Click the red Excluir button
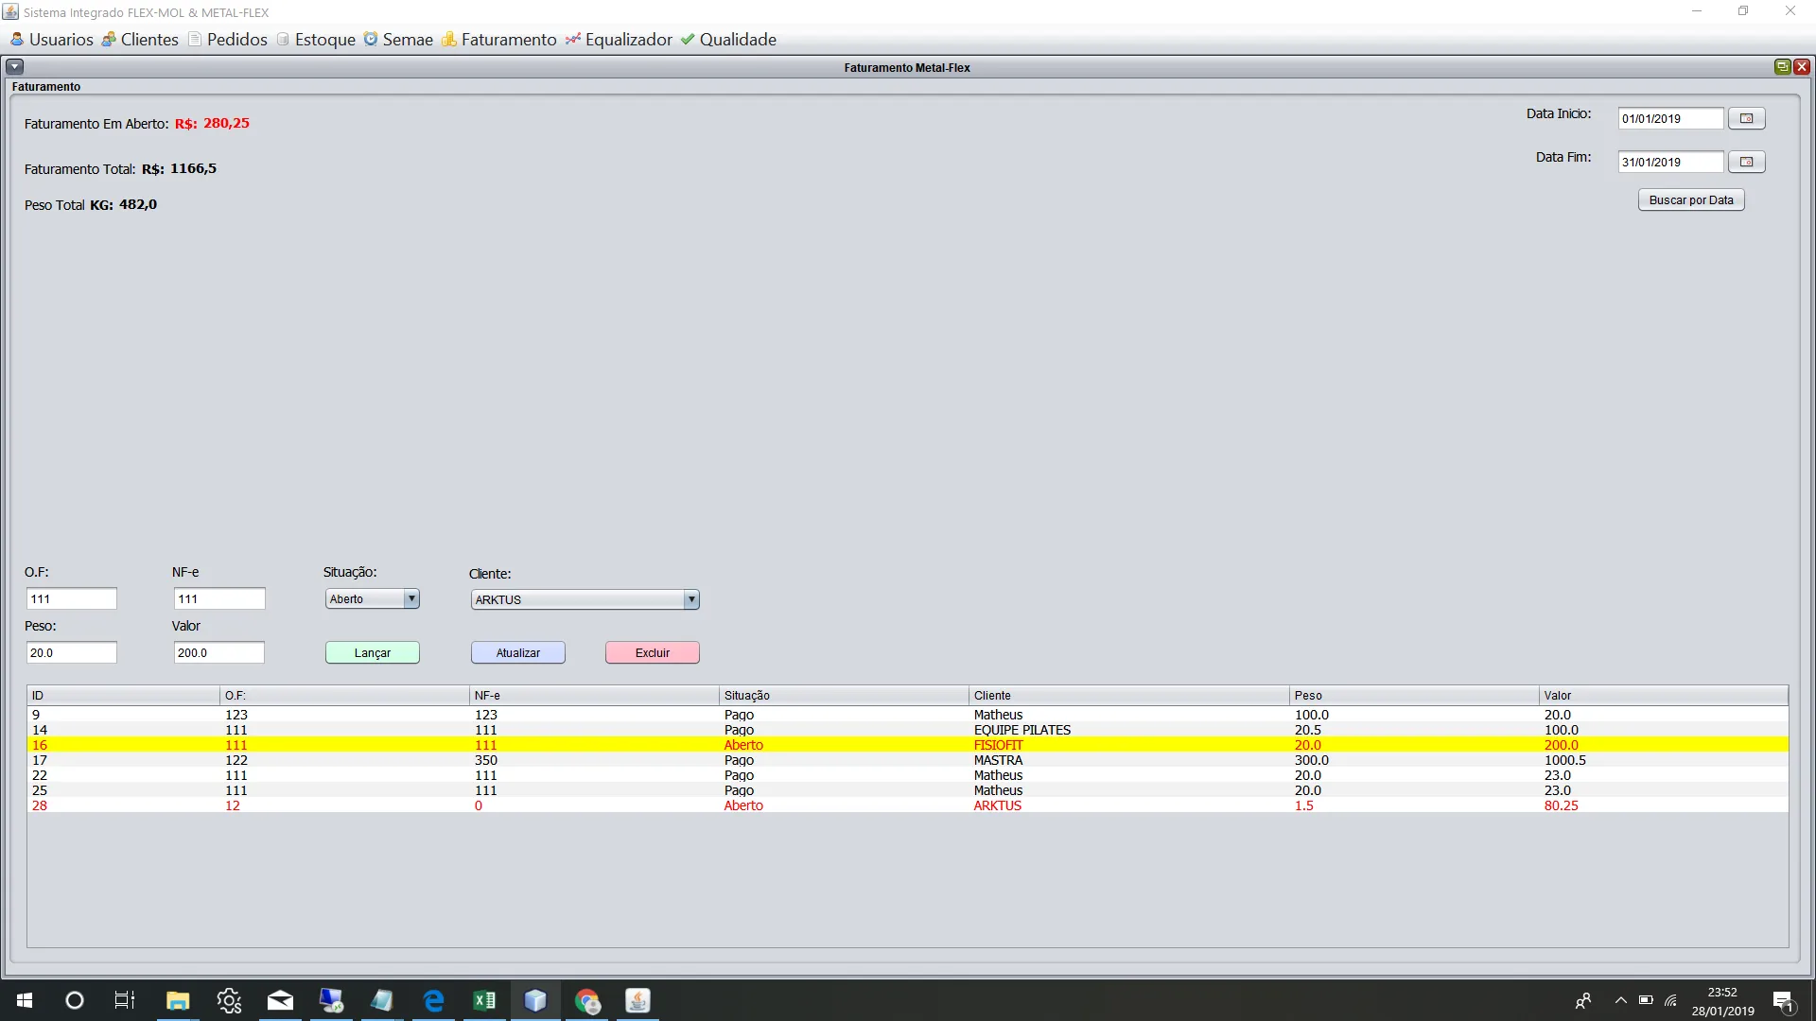Screen dimensions: 1816x1021 click(652, 652)
